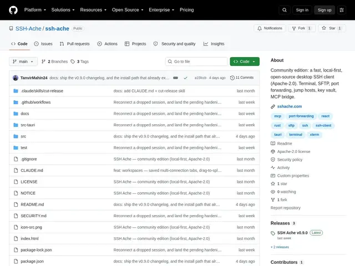Click the Report repository link
Viewport: 355px width, 266px height.
pos(286,208)
